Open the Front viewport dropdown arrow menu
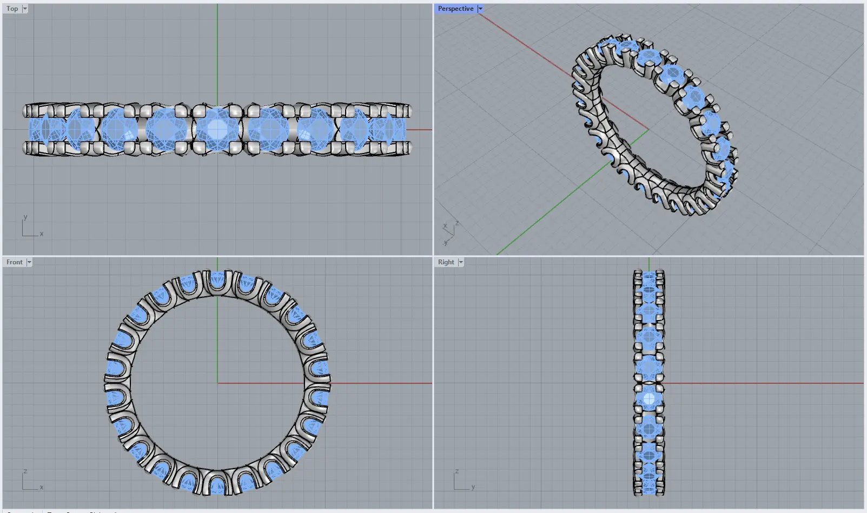Viewport: 867px width, 513px height. (29, 262)
